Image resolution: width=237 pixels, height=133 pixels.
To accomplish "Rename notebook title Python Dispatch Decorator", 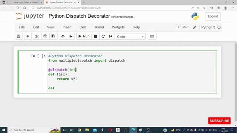I will pos(79,16).
